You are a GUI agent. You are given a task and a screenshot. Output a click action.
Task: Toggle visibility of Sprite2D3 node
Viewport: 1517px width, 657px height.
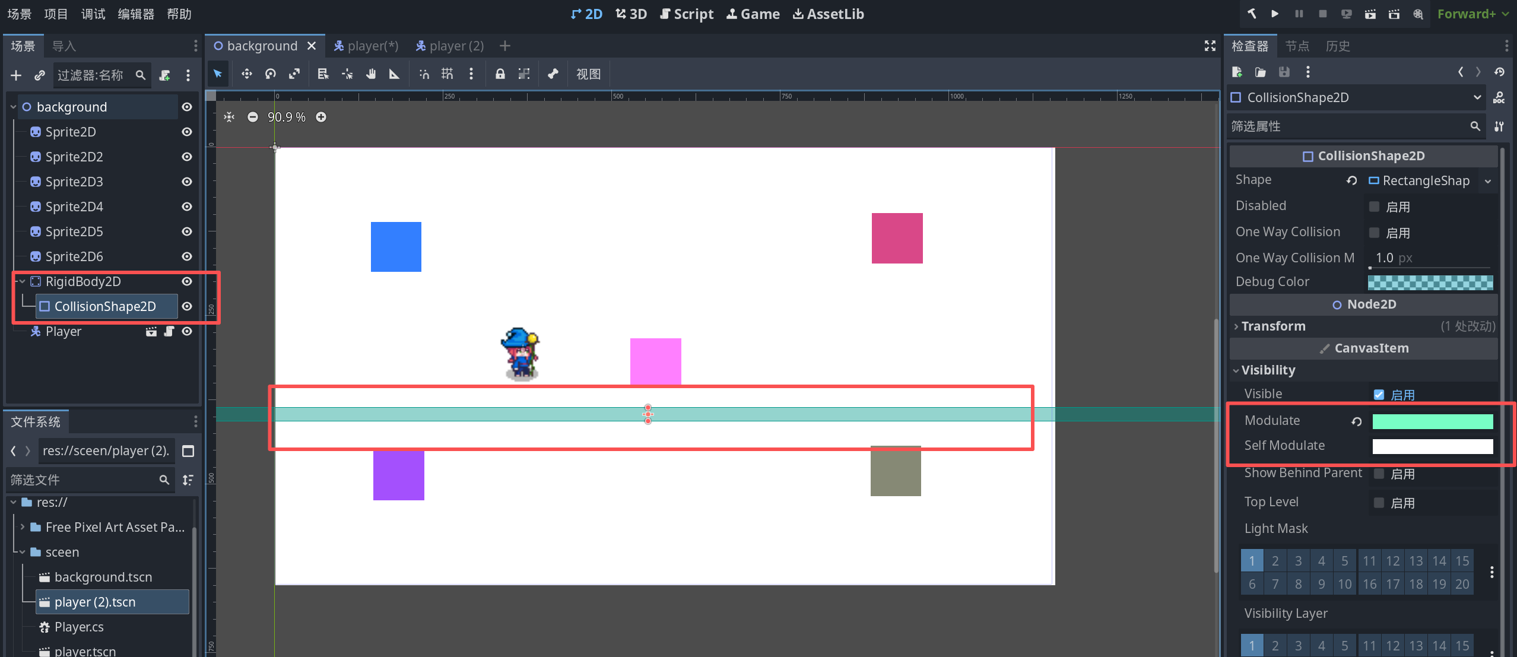coord(187,182)
